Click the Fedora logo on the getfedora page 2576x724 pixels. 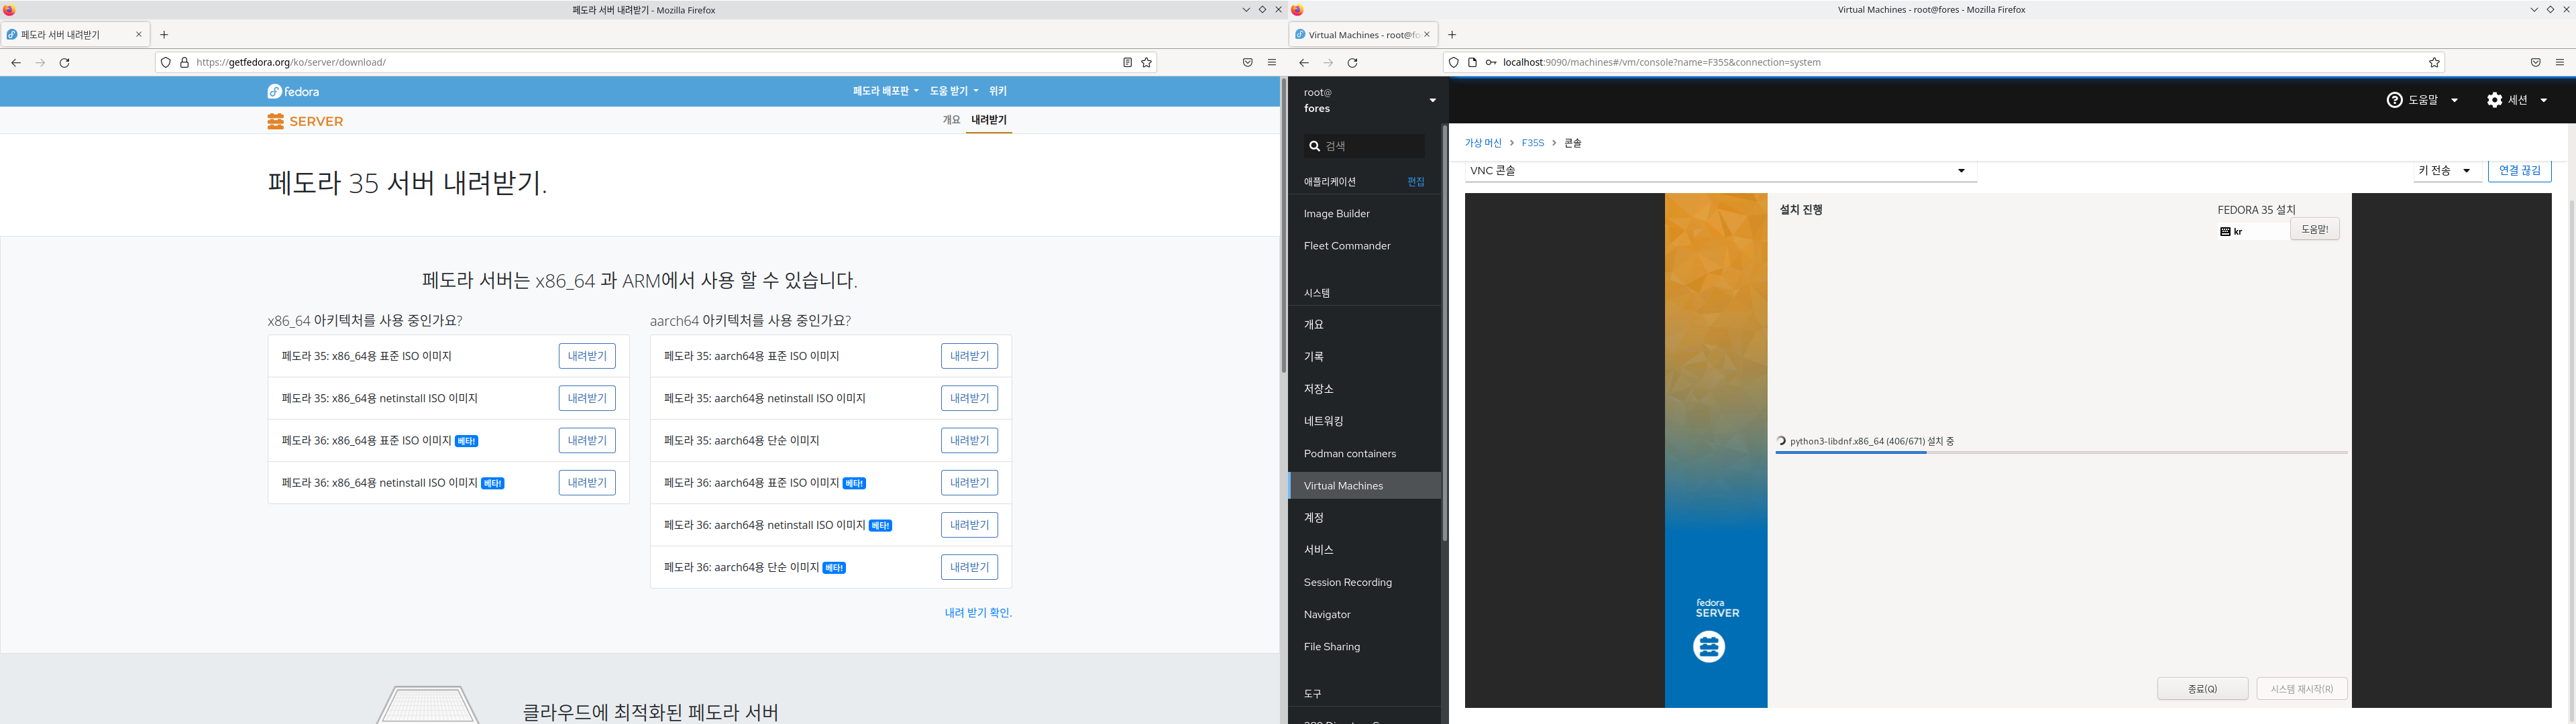click(x=293, y=91)
